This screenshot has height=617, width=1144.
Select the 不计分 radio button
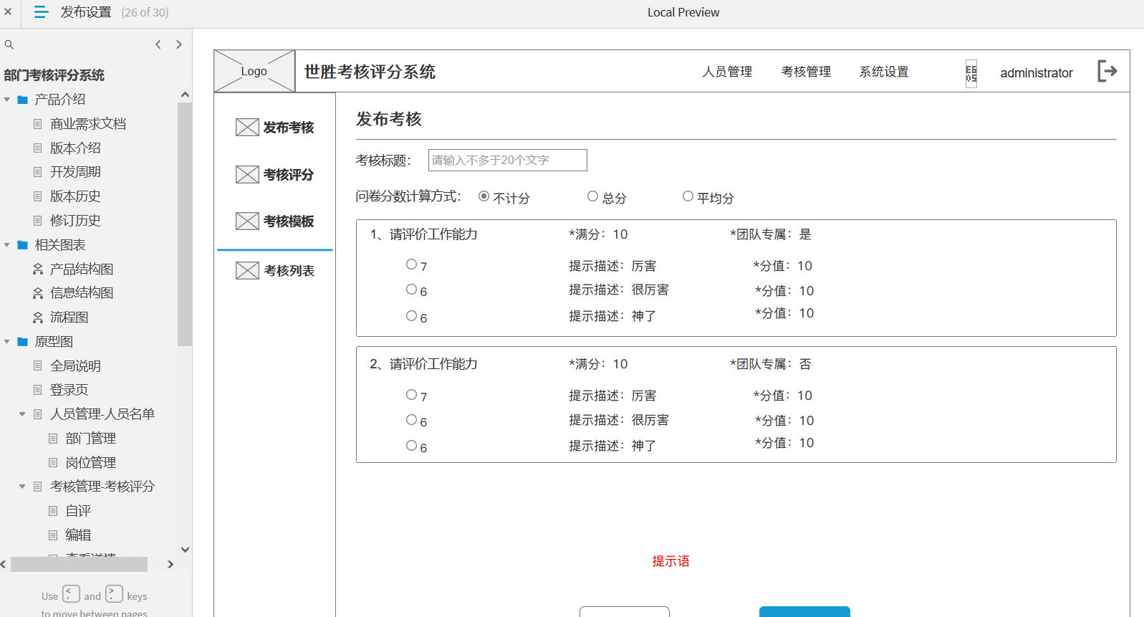[484, 196]
